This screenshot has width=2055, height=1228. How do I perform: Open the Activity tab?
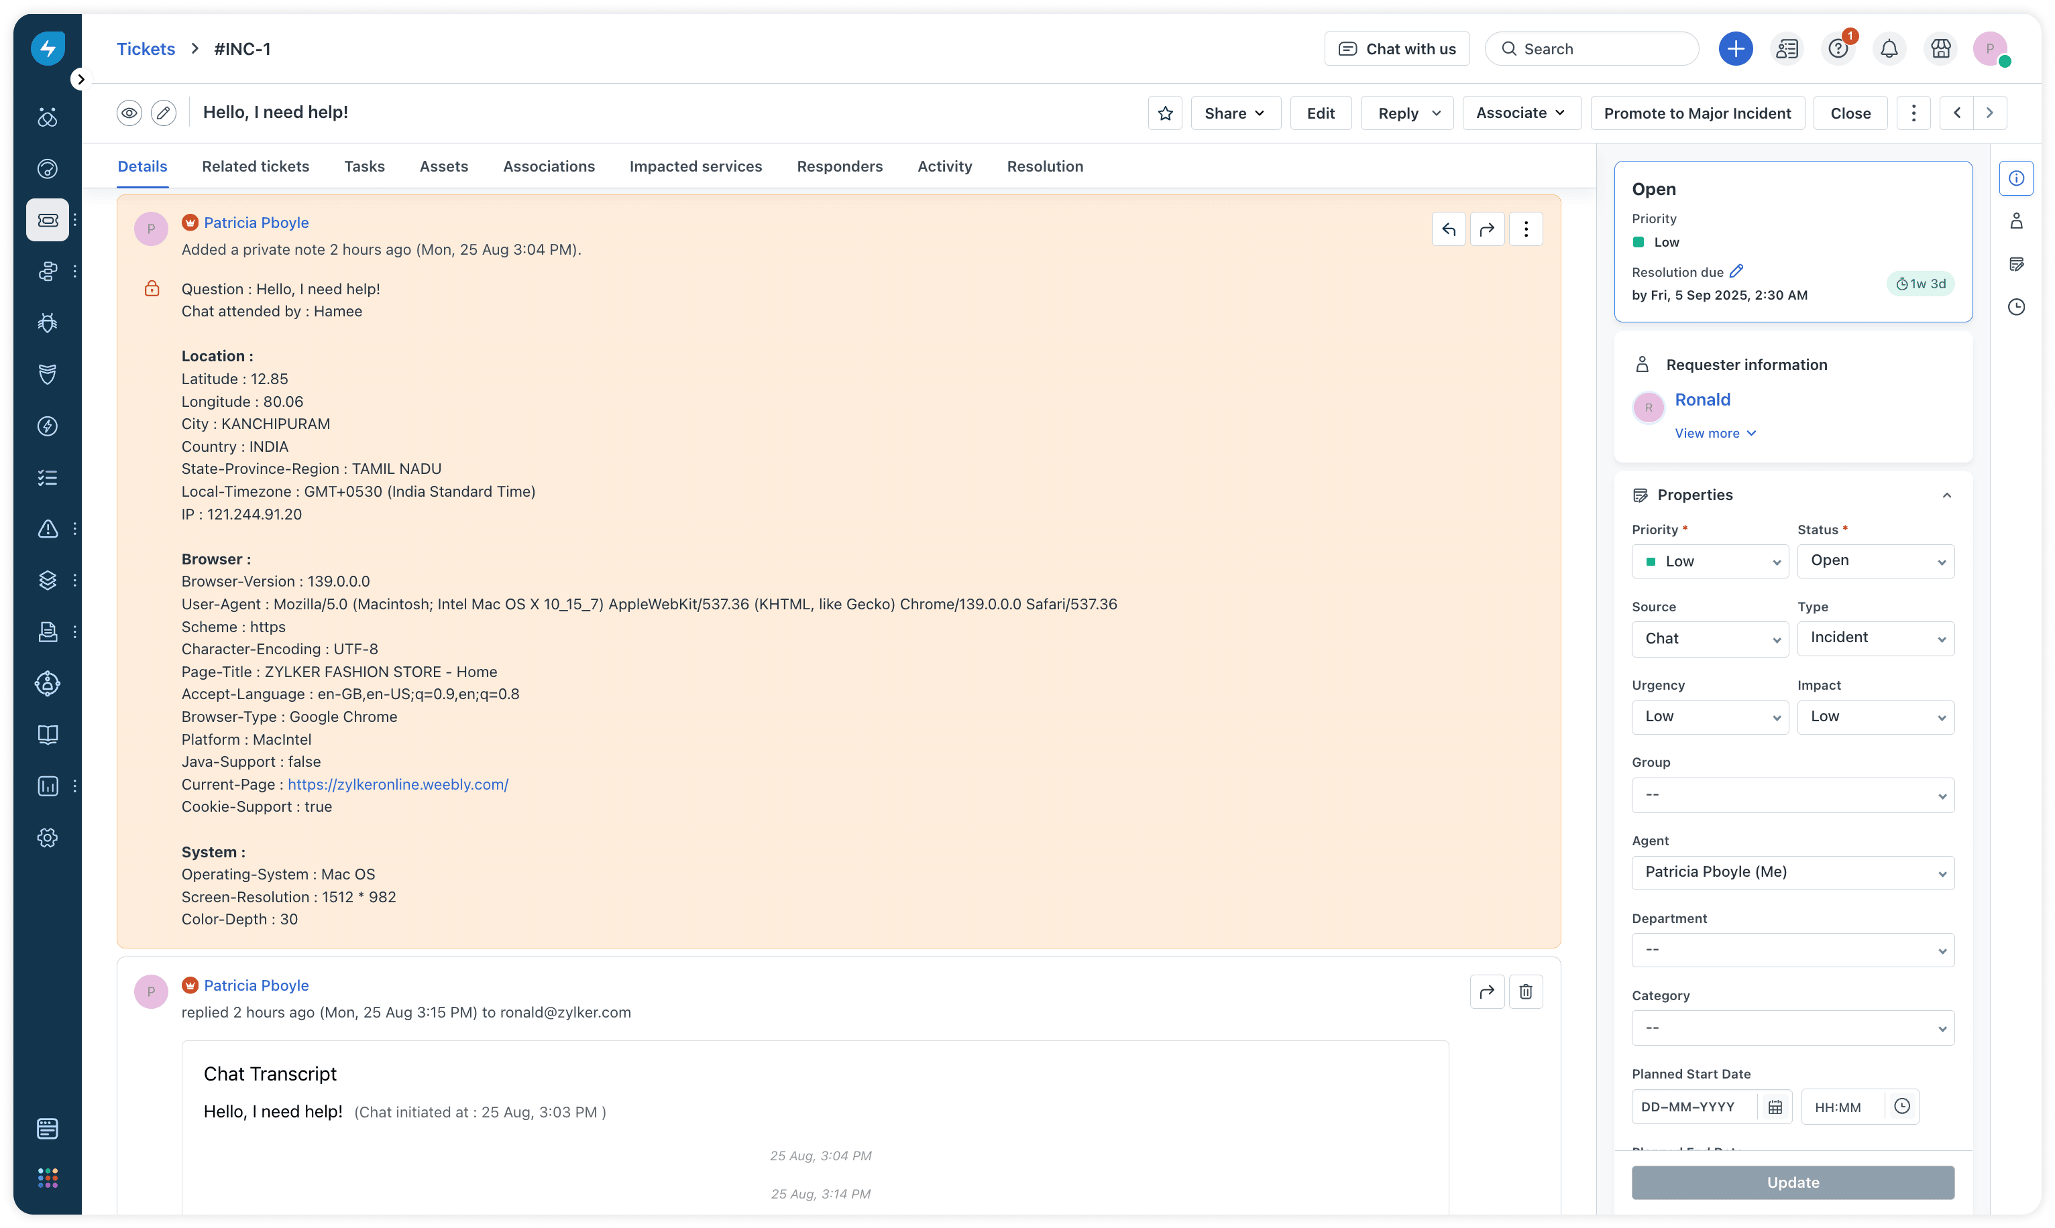pyautogui.click(x=945, y=166)
